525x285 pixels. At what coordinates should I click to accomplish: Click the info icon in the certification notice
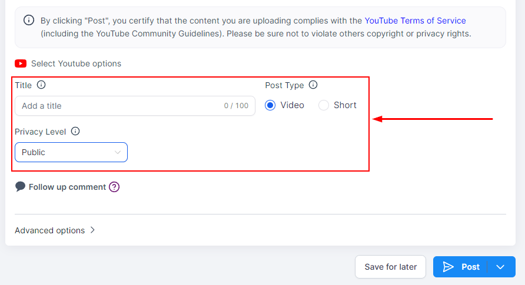tap(29, 20)
